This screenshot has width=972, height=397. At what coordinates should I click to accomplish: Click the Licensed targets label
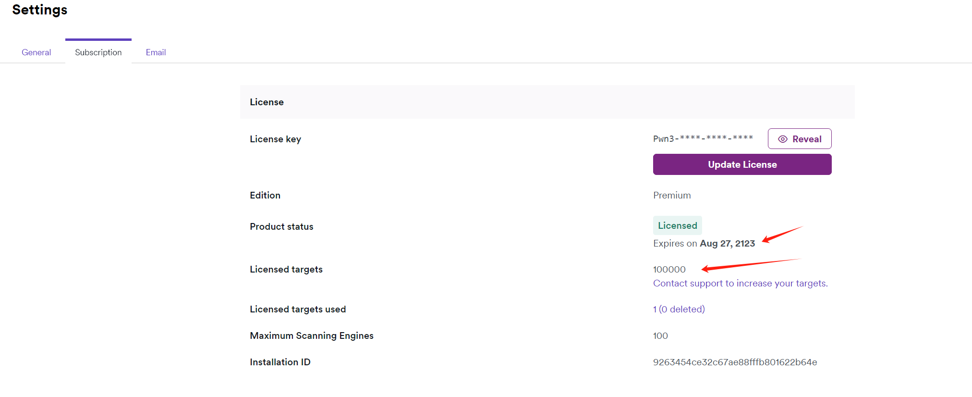coord(286,269)
